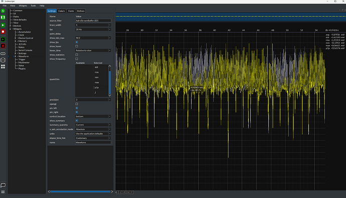Screen dimensions: 346x198
Task: Select the Common tree item
Action: pos(18,11)
